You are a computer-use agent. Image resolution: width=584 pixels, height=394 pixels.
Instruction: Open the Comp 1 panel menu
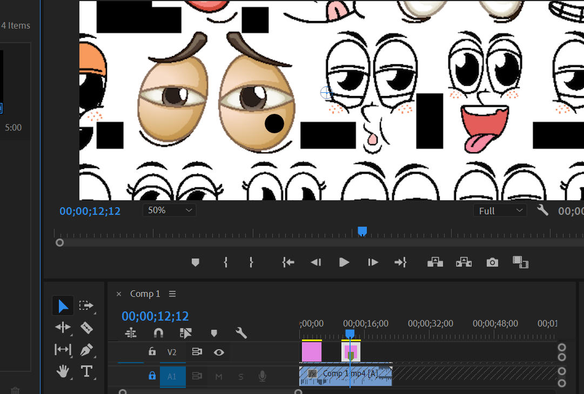[x=172, y=294]
